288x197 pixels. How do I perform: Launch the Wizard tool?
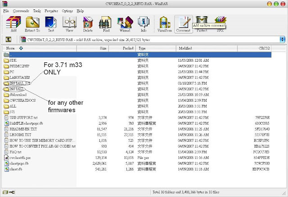coord(125,24)
